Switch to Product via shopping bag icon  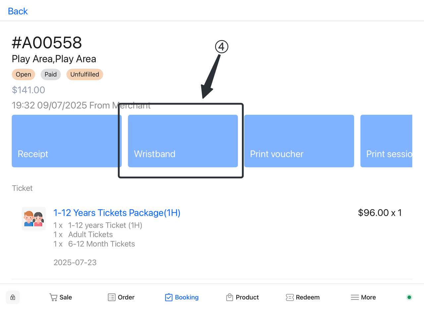[230, 297]
